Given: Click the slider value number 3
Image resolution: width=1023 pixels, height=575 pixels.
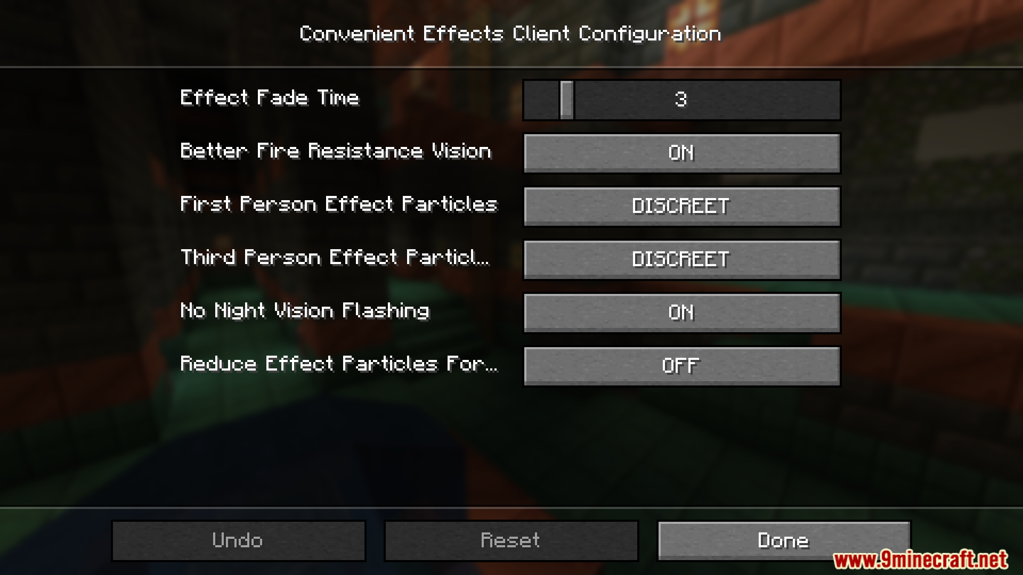Looking at the screenshot, I should point(681,100).
